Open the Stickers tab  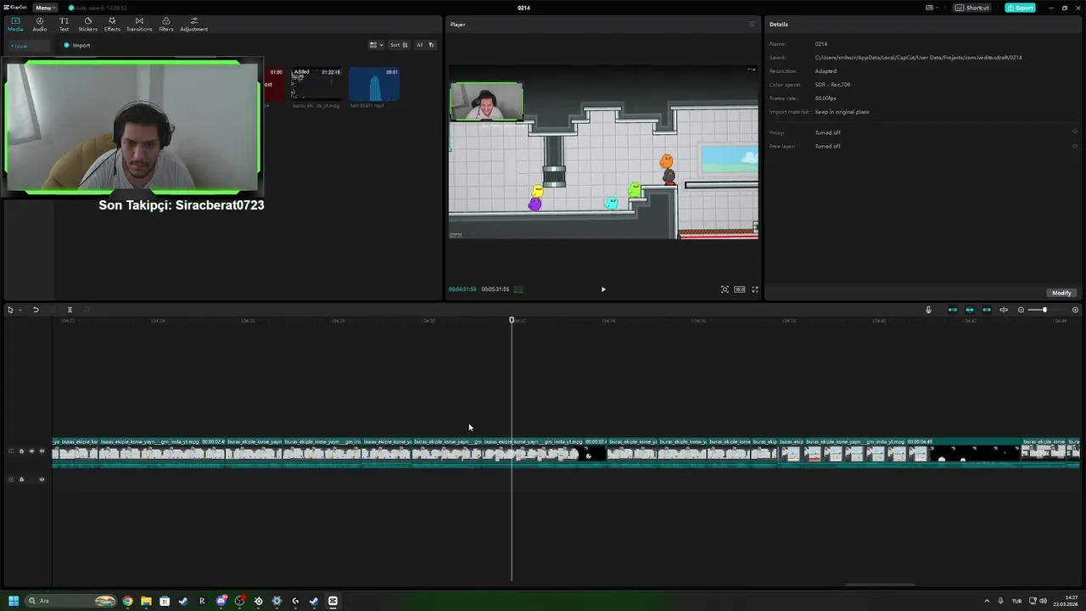click(x=87, y=24)
